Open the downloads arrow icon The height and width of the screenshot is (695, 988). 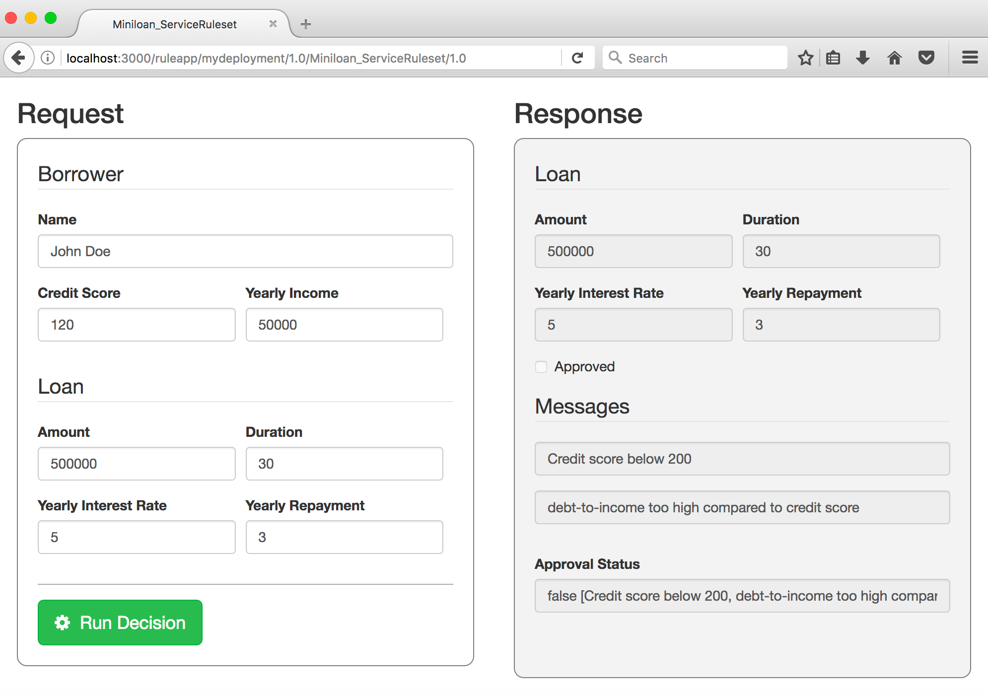point(863,58)
